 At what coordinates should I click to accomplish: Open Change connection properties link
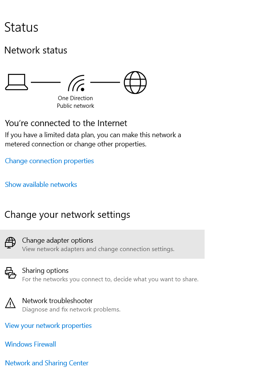(49, 161)
